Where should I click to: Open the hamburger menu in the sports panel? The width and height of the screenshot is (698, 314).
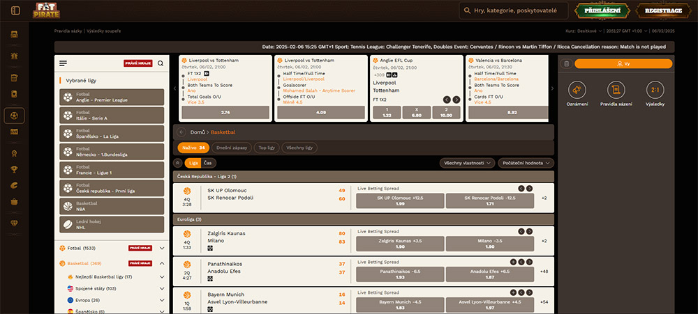(x=64, y=63)
